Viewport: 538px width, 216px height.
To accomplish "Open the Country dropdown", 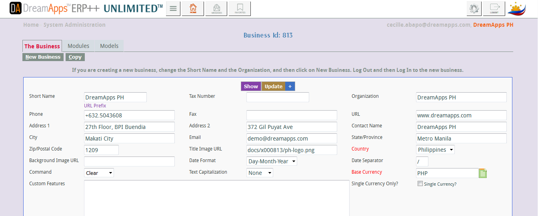I will click(x=435, y=150).
